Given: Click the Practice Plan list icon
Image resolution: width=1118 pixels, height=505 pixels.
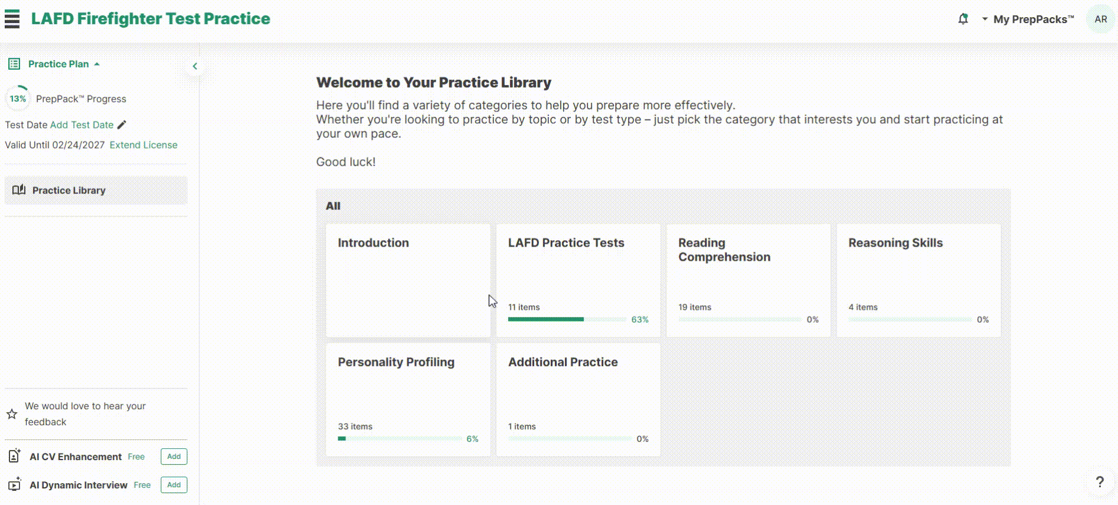Looking at the screenshot, I should pyautogui.click(x=14, y=64).
